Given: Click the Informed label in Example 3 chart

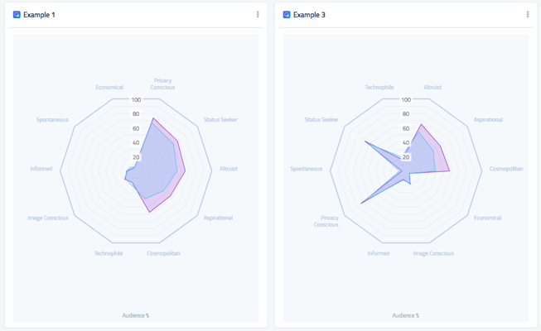Looking at the screenshot, I should [379, 253].
